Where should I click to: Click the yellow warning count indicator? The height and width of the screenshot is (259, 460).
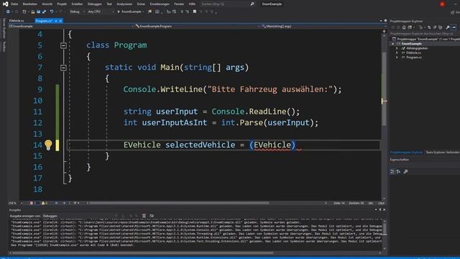pyautogui.click(x=45, y=203)
